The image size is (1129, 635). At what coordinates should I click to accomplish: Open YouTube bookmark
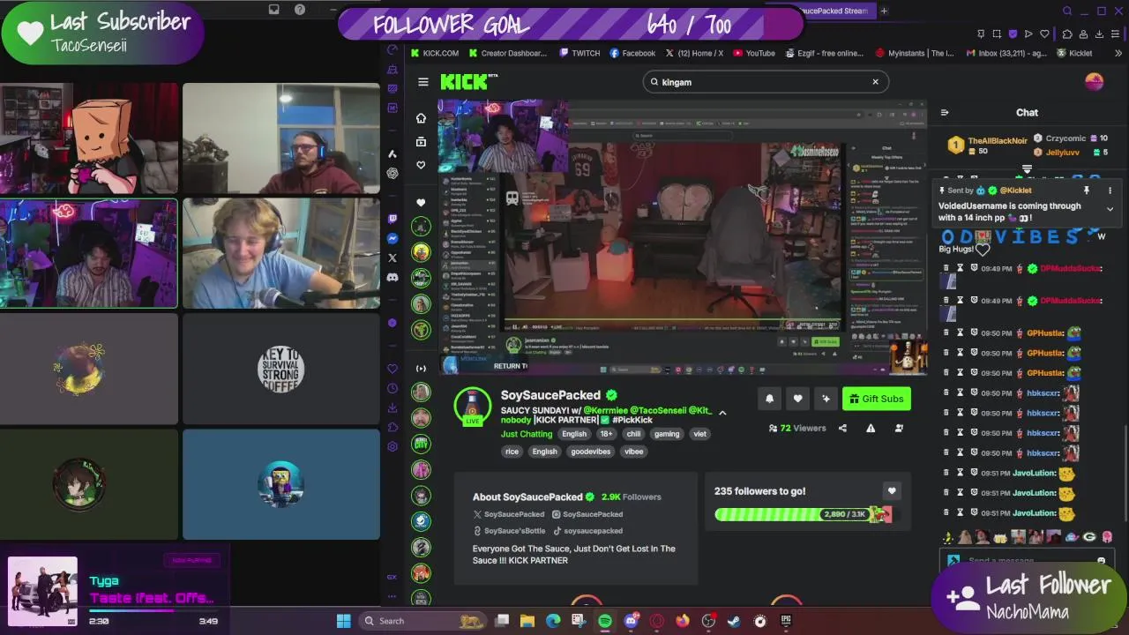tap(753, 53)
